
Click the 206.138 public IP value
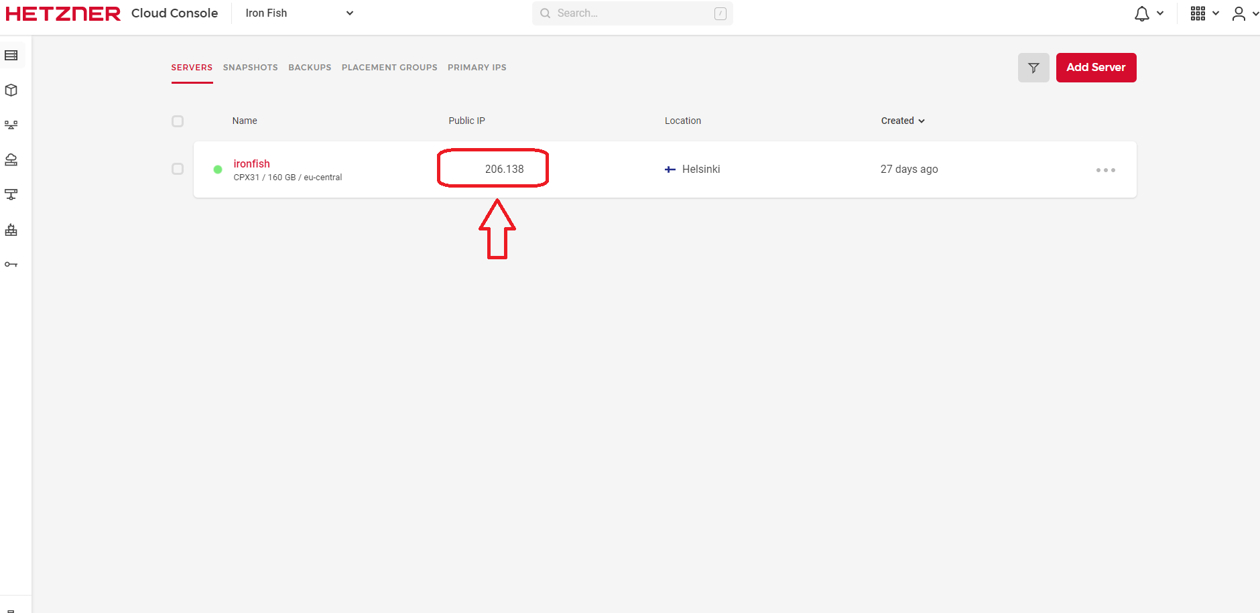pyautogui.click(x=504, y=169)
